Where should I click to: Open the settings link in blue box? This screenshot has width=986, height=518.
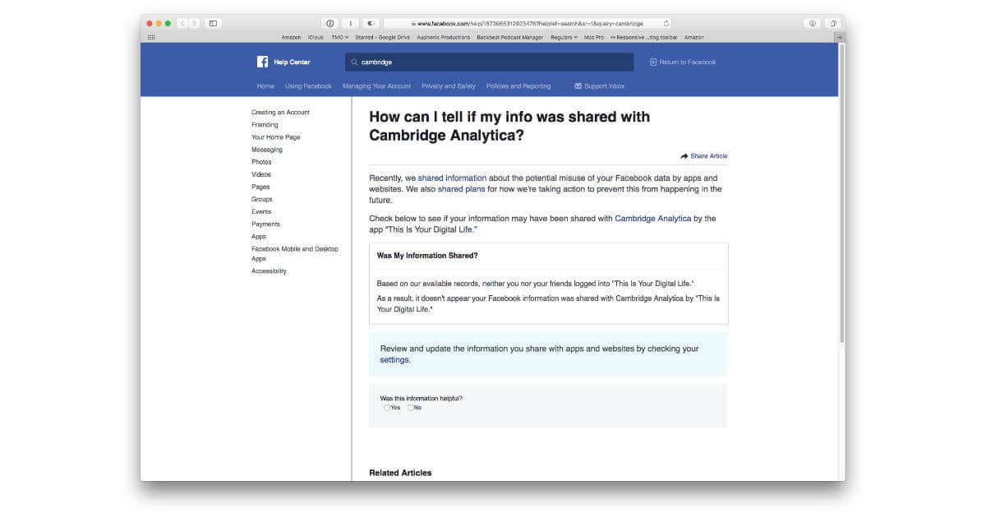click(394, 360)
